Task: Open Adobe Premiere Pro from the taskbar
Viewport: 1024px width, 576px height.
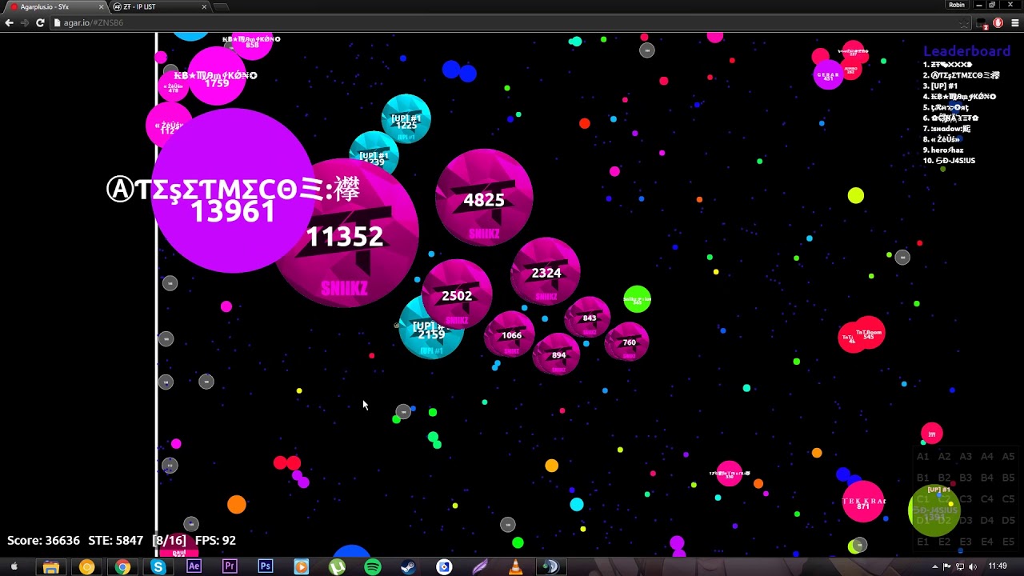Action: (x=230, y=567)
